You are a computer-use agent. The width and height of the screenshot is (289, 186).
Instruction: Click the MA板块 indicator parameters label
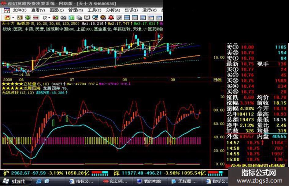tap(48, 24)
